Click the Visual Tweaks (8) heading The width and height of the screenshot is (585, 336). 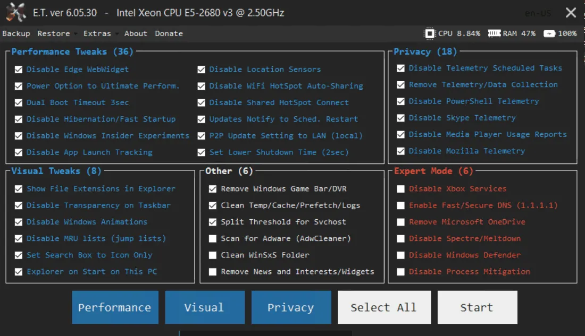56,171
